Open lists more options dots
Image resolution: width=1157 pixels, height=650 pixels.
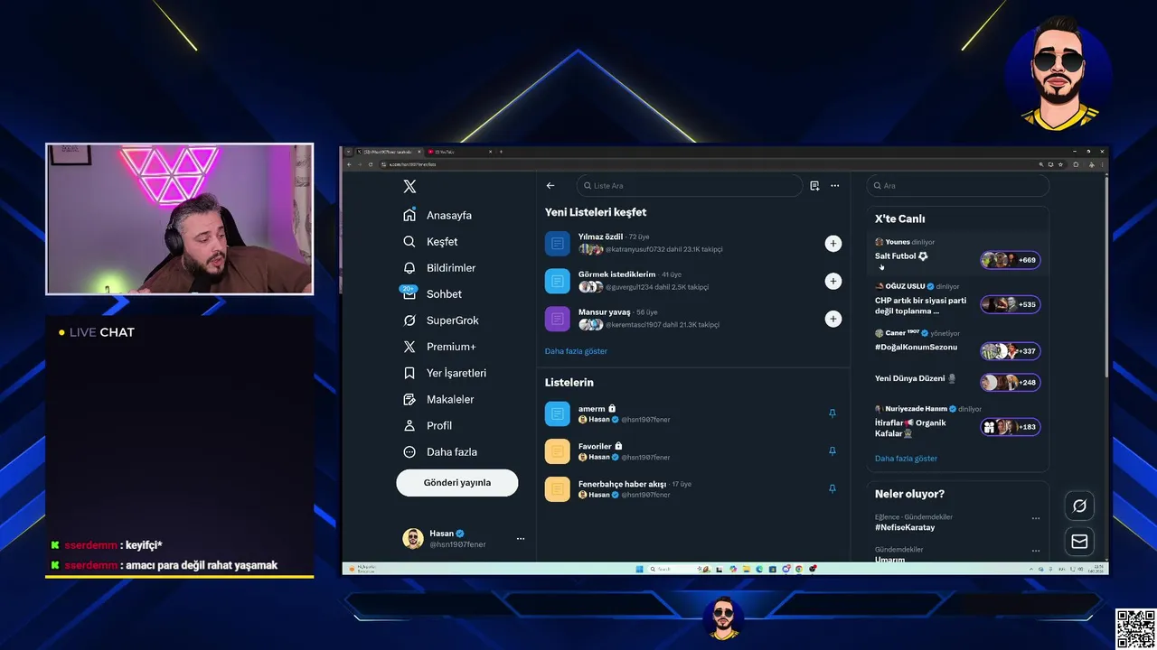pyautogui.click(x=834, y=186)
